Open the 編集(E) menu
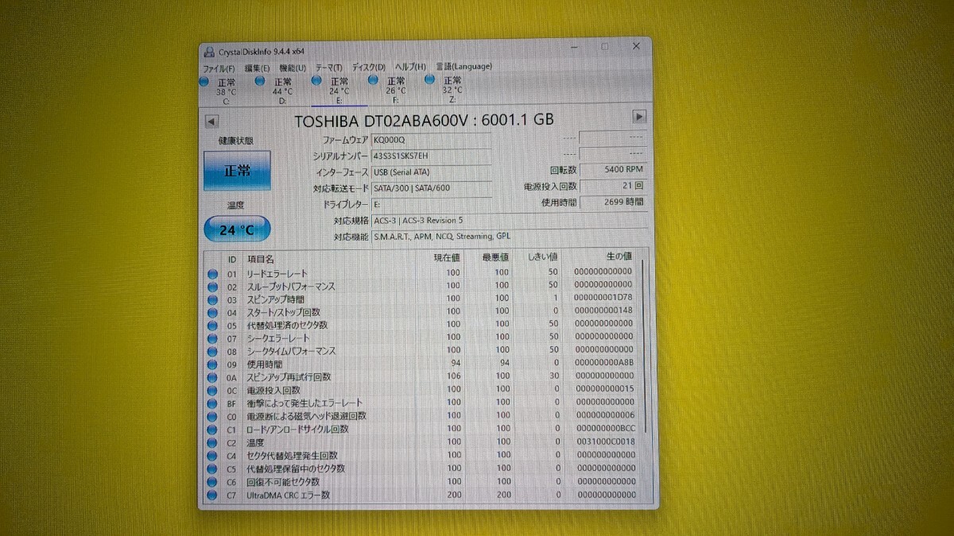The height and width of the screenshot is (536, 954). [x=257, y=67]
